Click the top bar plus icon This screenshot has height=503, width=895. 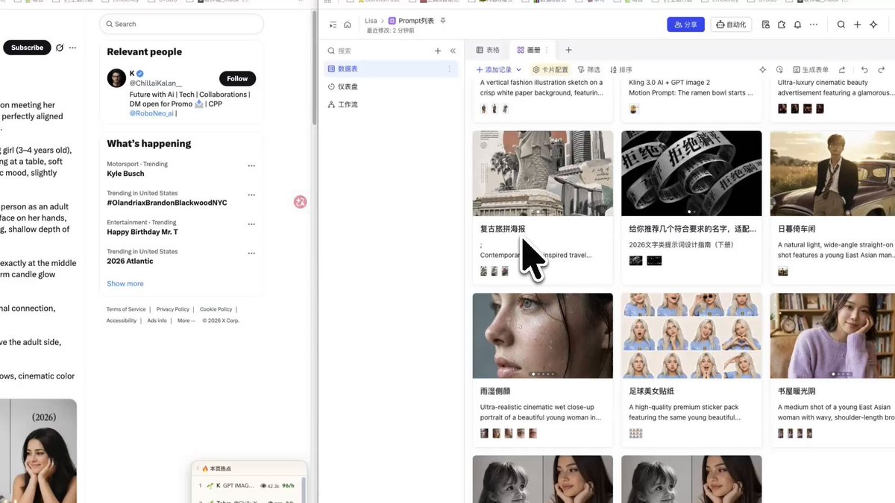click(x=858, y=25)
